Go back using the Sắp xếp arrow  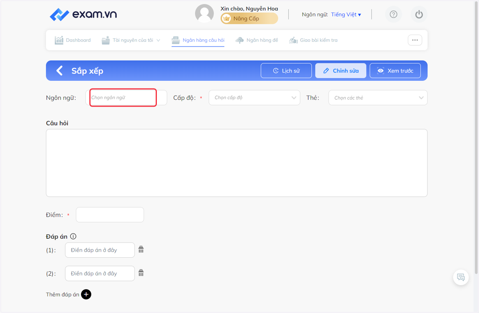[59, 71]
